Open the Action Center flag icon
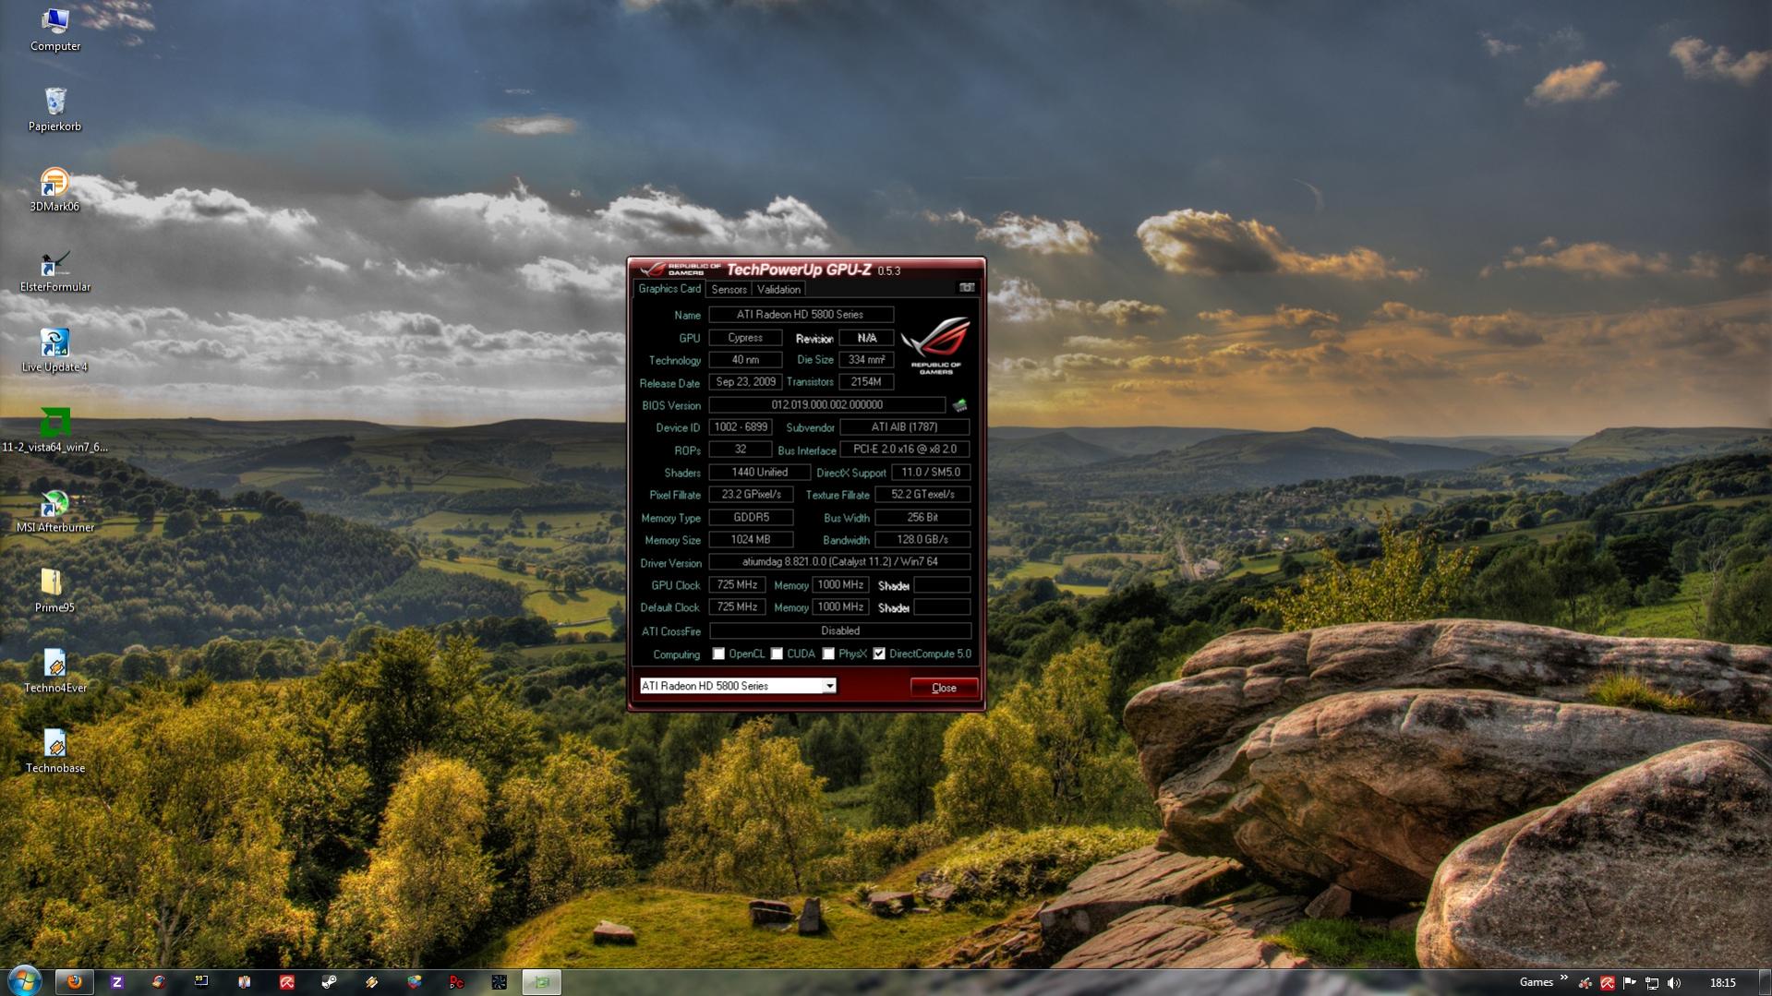 1630,983
